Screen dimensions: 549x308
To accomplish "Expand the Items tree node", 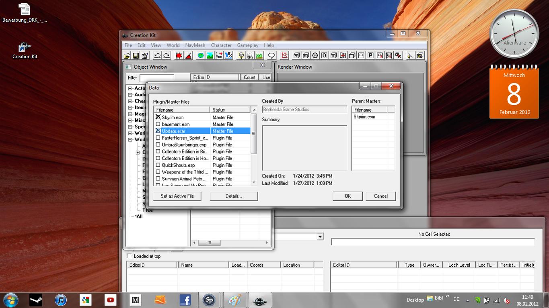I will pyautogui.click(x=130, y=108).
